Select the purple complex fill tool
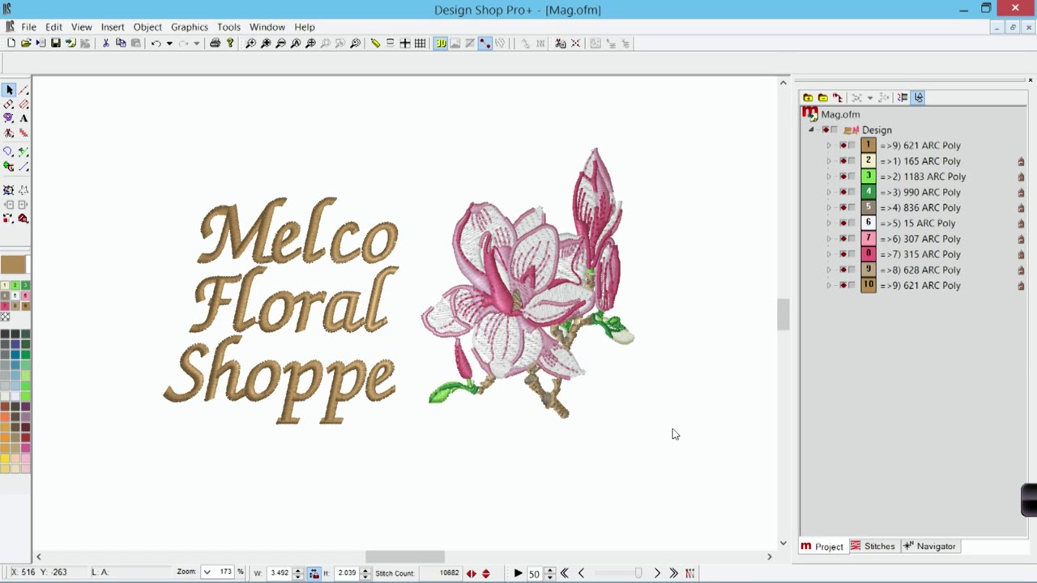1037x583 pixels. coord(9,118)
